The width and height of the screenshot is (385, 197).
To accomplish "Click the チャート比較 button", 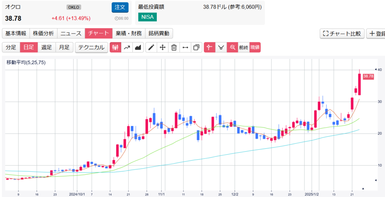I will coord(342,33).
